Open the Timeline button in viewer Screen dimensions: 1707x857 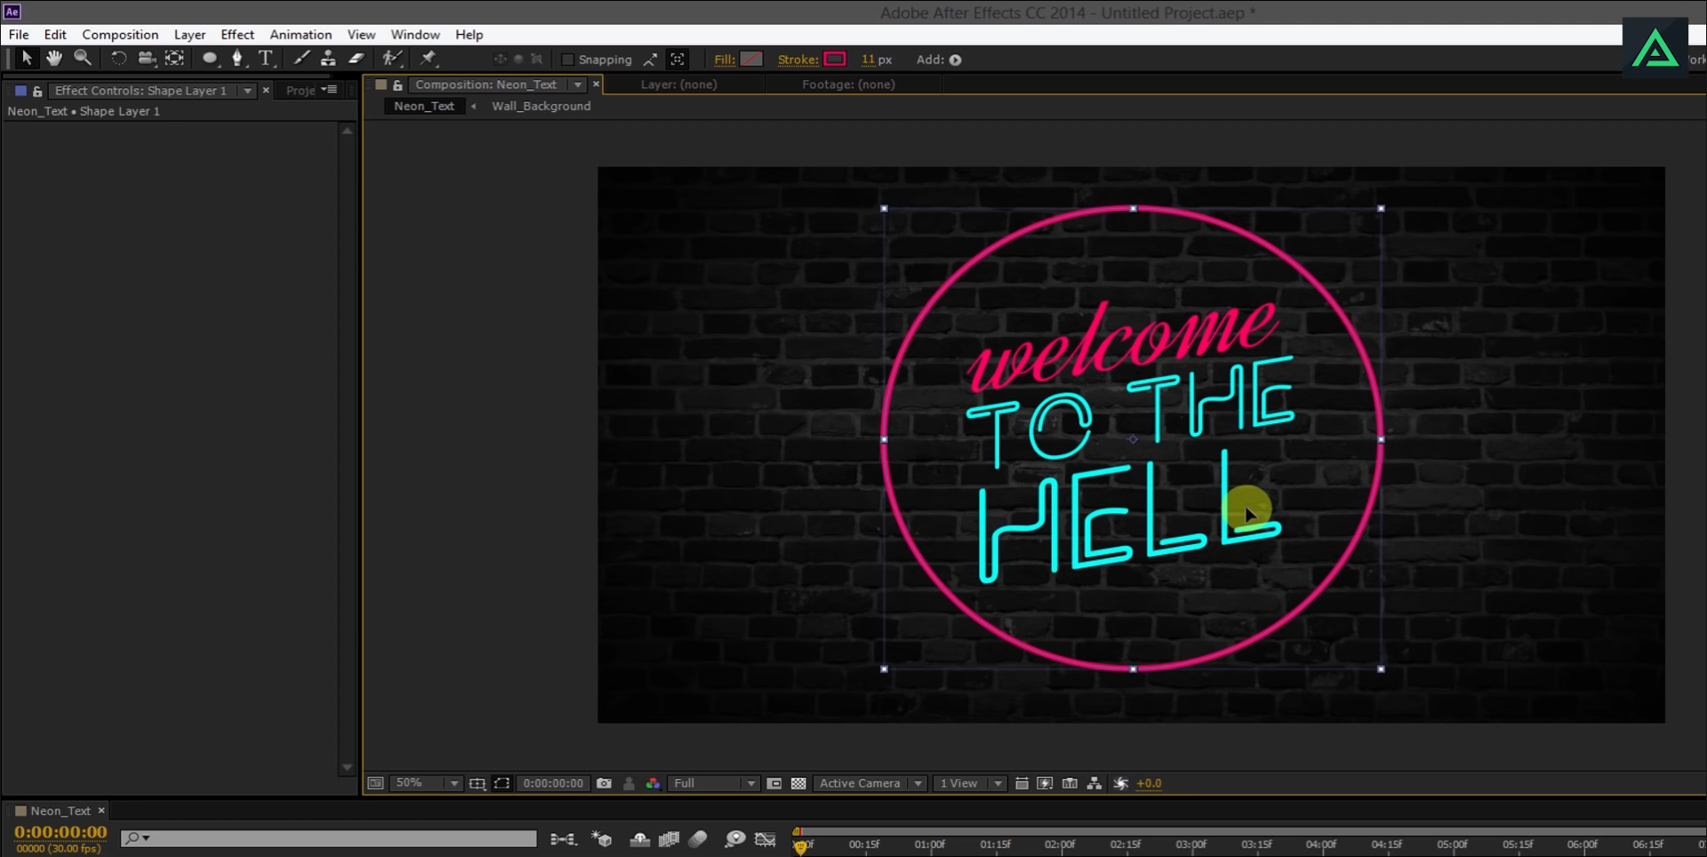pyautogui.click(x=1070, y=783)
